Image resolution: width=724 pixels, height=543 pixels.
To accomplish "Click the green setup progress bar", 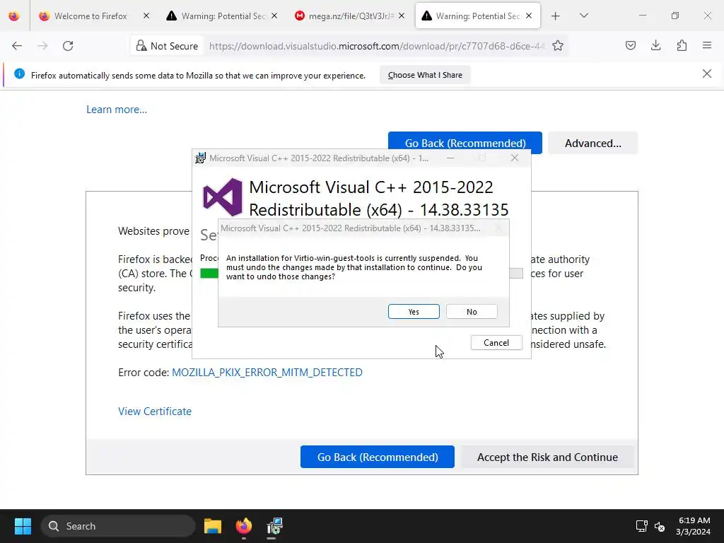I will (209, 274).
